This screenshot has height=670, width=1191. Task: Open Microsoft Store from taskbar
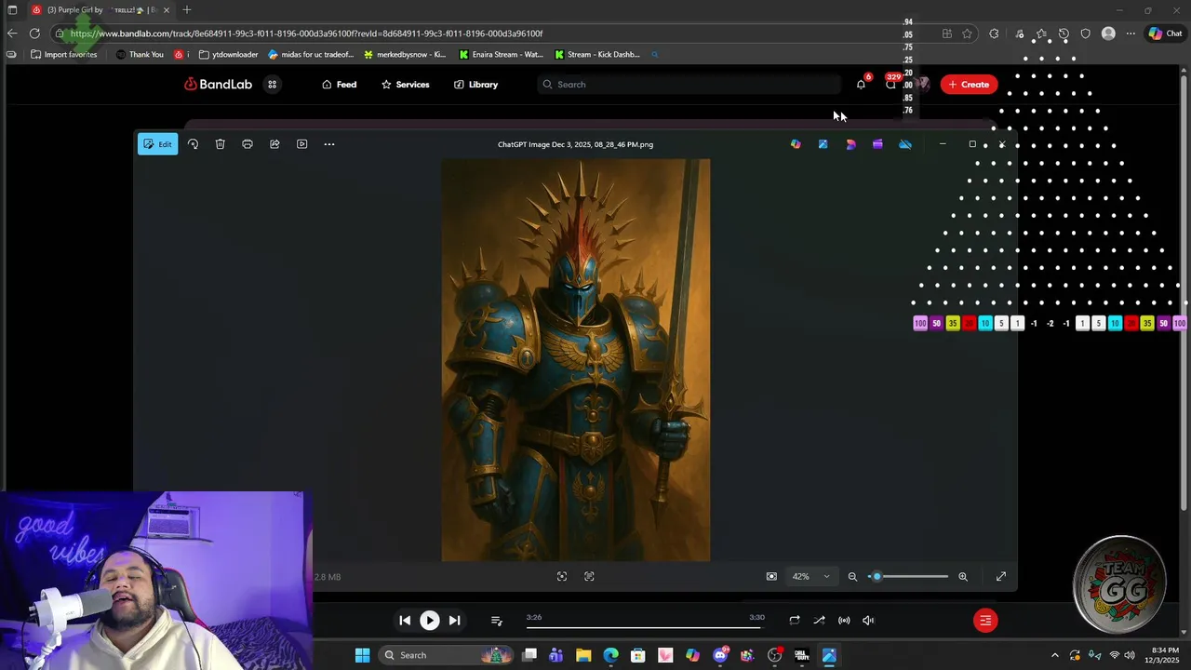(x=638, y=655)
